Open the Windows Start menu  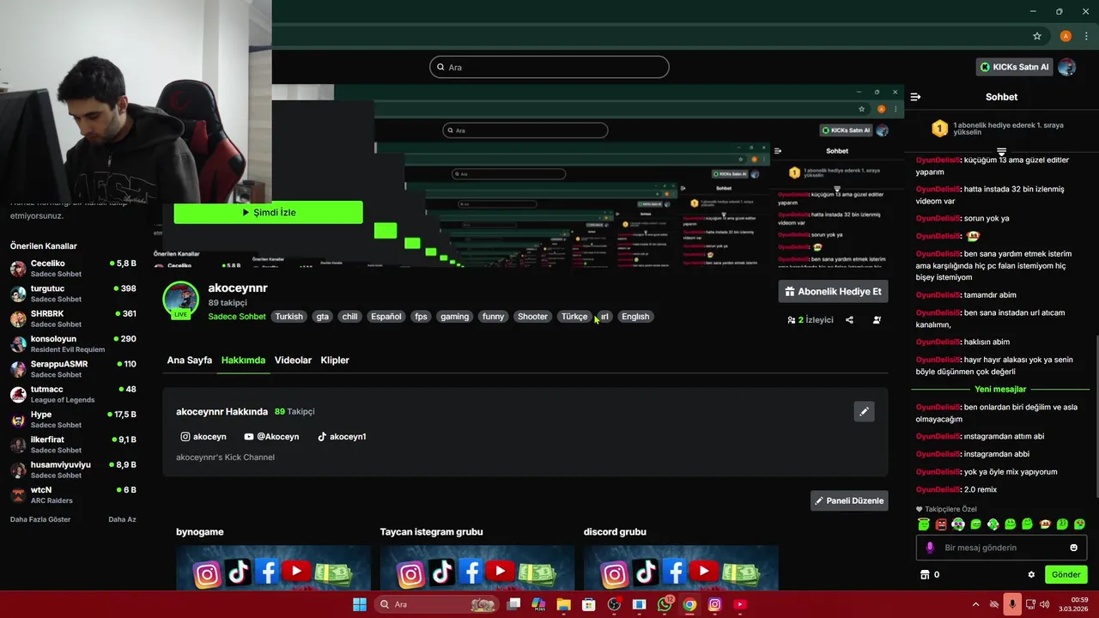tap(360, 604)
